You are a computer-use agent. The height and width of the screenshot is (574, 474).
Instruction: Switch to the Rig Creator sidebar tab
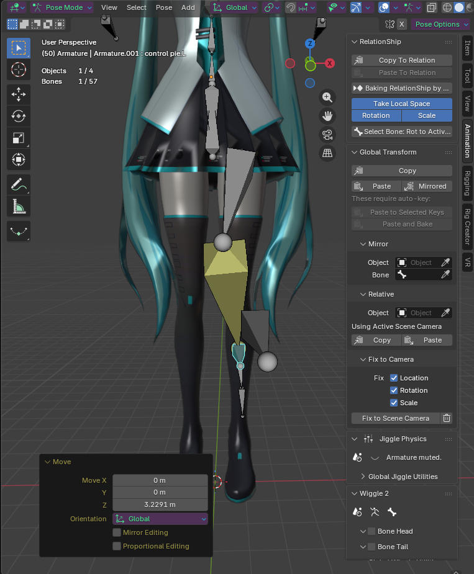click(x=467, y=226)
